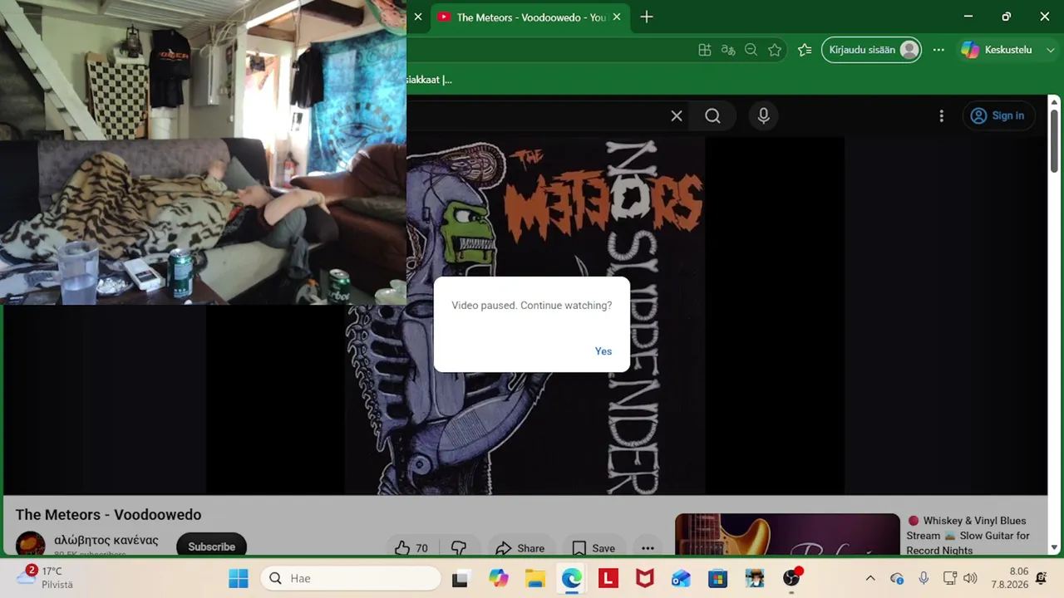Click the page vertical scrollbar thumb

tap(1054, 141)
